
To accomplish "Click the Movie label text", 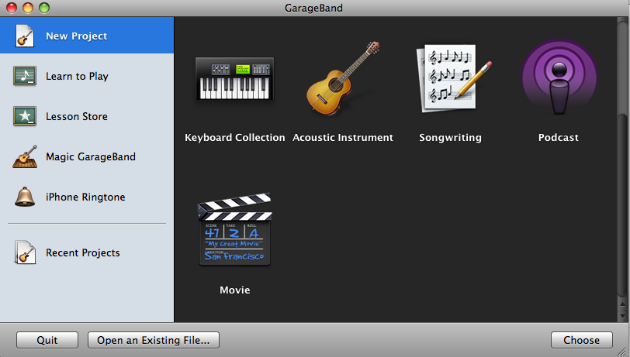I will point(234,290).
